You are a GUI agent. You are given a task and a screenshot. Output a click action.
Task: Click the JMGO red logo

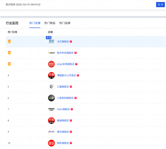coord(51,64)
